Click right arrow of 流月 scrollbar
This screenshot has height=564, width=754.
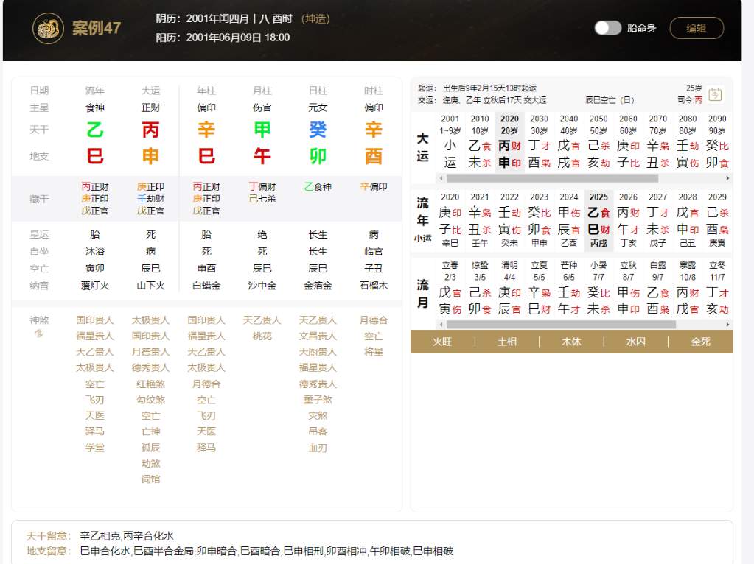tap(727, 324)
